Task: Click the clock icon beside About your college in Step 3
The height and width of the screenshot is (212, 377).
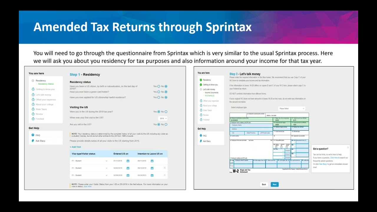Action: (x=201, y=105)
